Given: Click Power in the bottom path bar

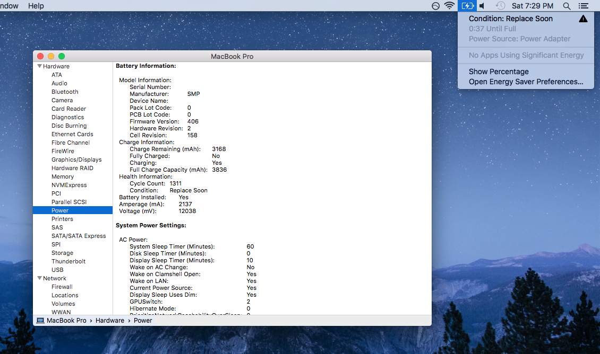Looking at the screenshot, I should pos(143,321).
